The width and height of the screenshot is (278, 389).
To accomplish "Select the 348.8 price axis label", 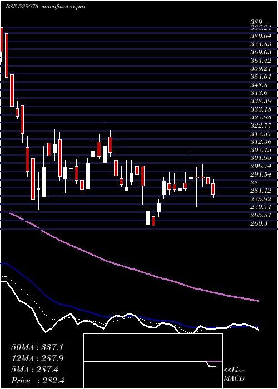I will pyautogui.click(x=259, y=85).
